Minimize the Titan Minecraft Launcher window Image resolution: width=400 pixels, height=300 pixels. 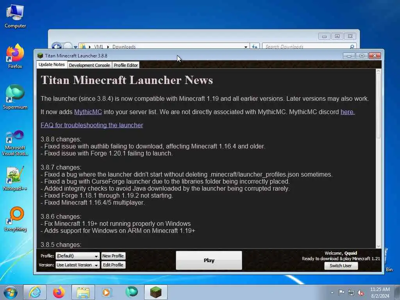click(349, 55)
